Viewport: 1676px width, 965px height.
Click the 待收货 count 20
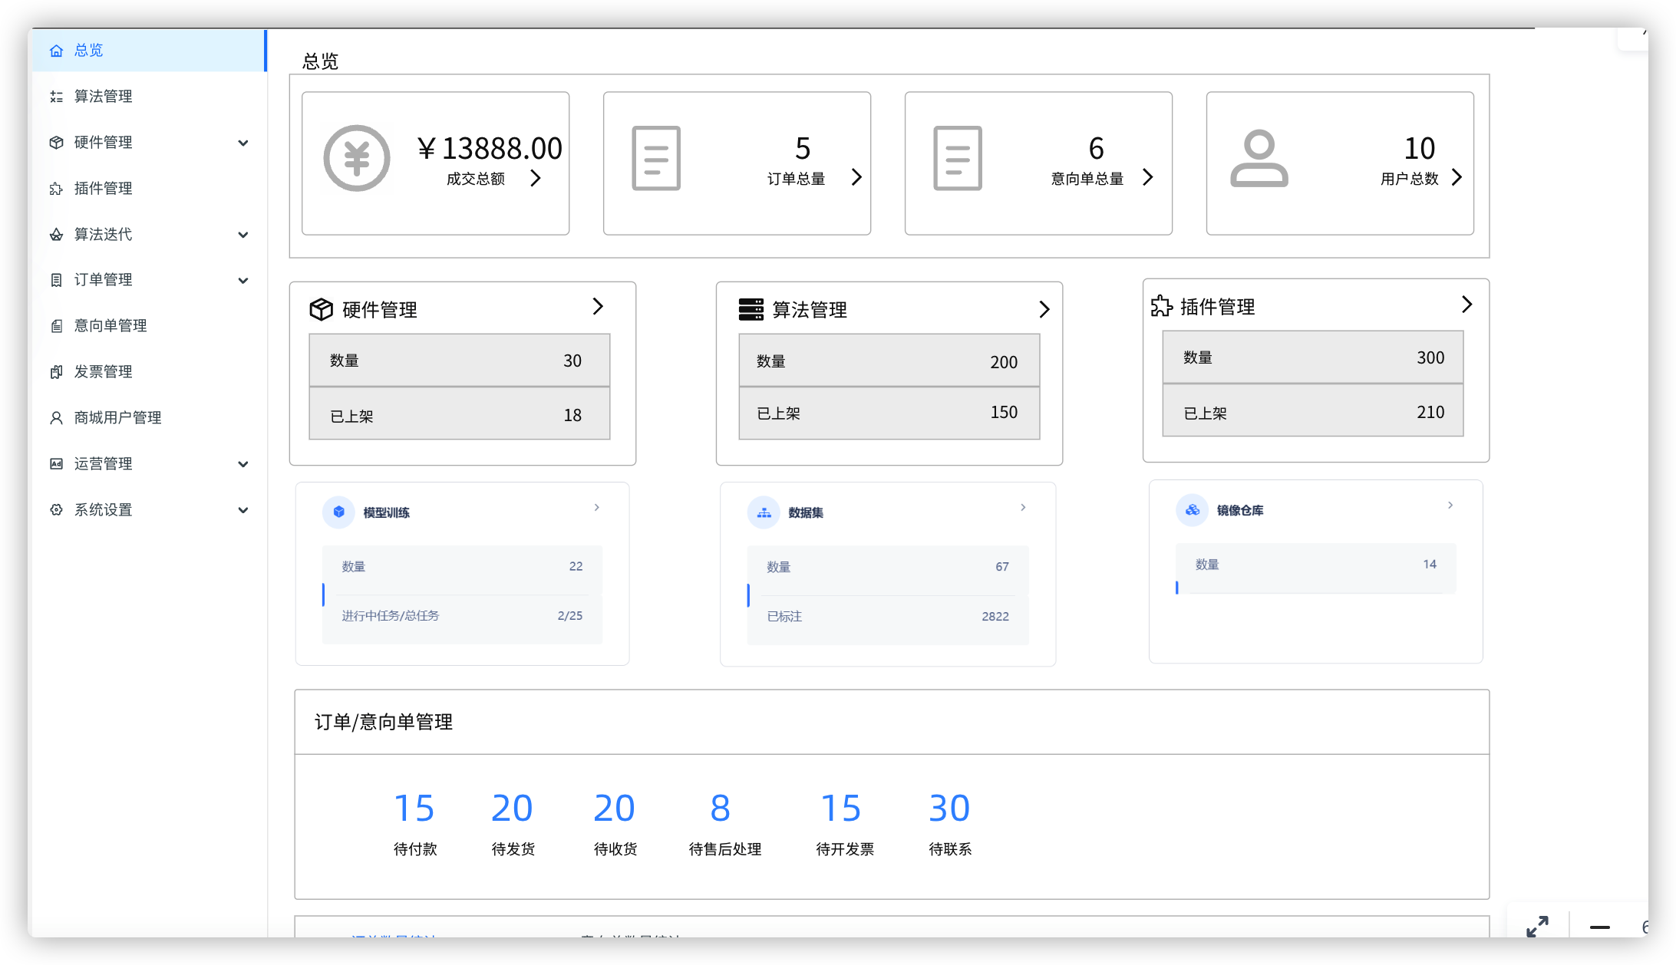pyautogui.click(x=615, y=808)
